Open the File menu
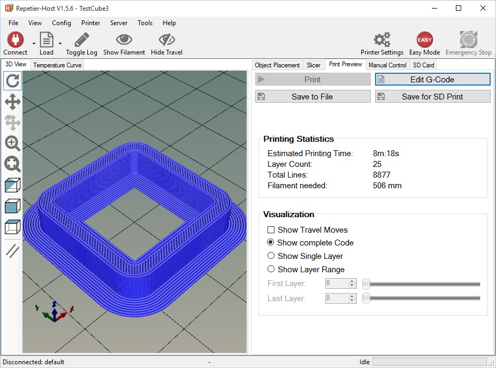Viewport: 496px width, 368px height. tap(13, 23)
